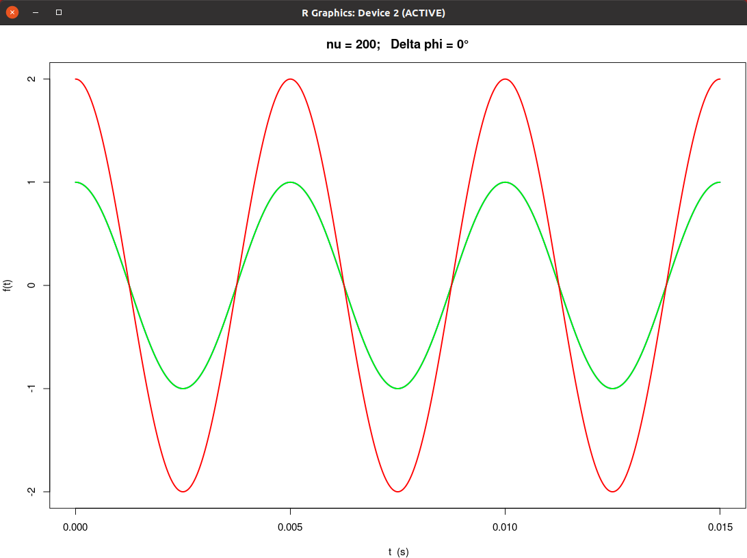Image resolution: width=747 pixels, height=558 pixels.
Task: Click the red curve trough near t=0.0075
Action: click(x=398, y=491)
